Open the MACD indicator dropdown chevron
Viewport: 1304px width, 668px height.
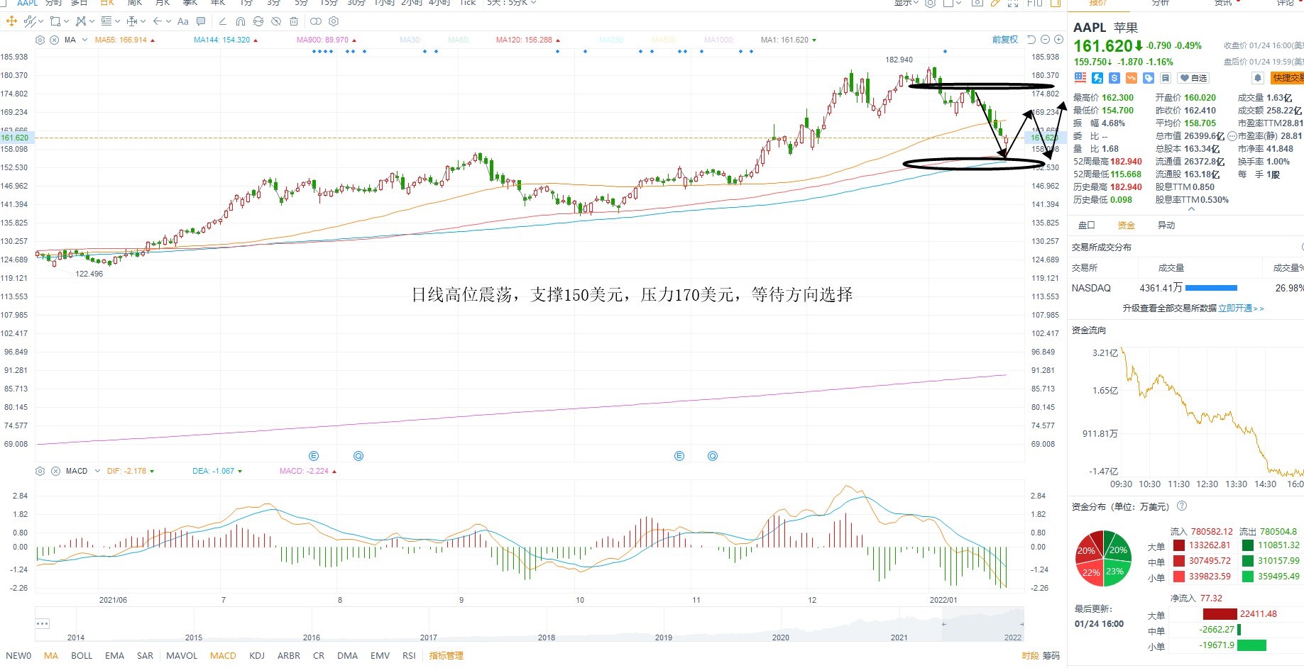click(97, 471)
